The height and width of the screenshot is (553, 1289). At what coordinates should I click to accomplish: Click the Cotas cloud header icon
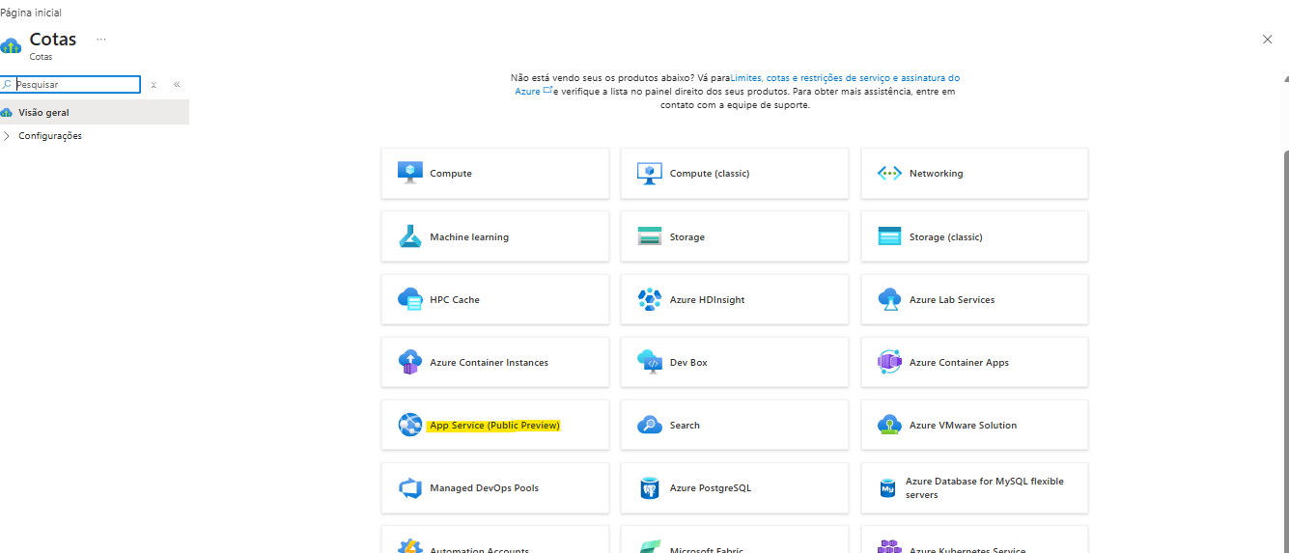12,44
